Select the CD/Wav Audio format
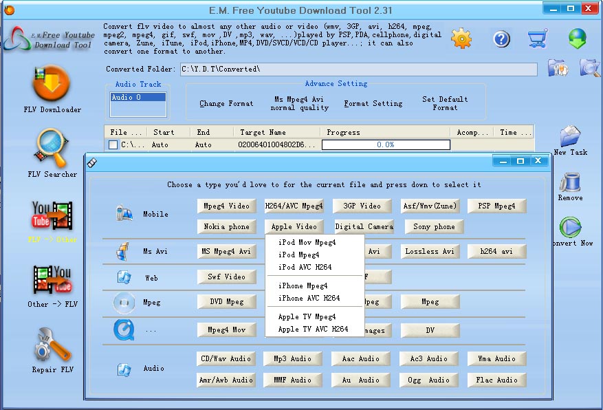The height and width of the screenshot is (410, 603). click(x=226, y=358)
